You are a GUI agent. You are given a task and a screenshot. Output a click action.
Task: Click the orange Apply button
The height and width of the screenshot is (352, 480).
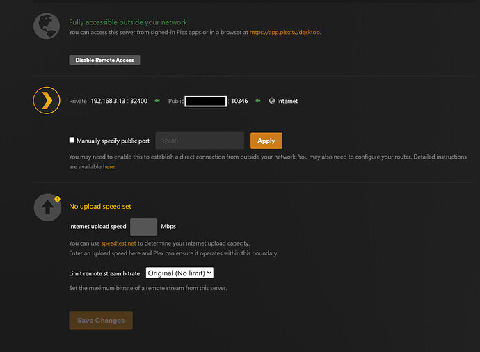pos(266,141)
